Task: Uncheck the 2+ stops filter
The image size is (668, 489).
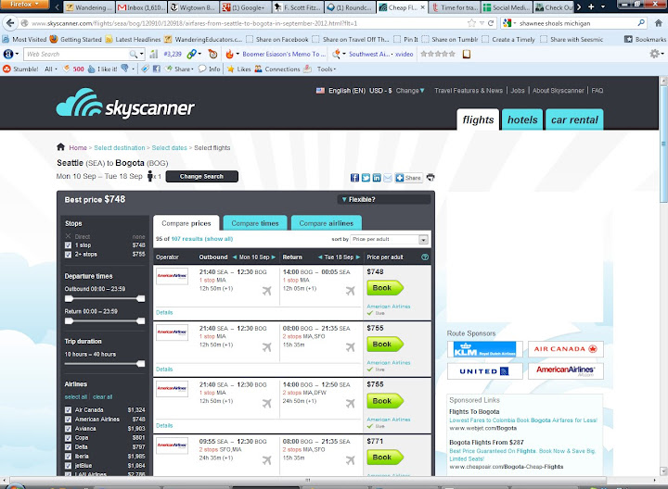Action: [68, 255]
